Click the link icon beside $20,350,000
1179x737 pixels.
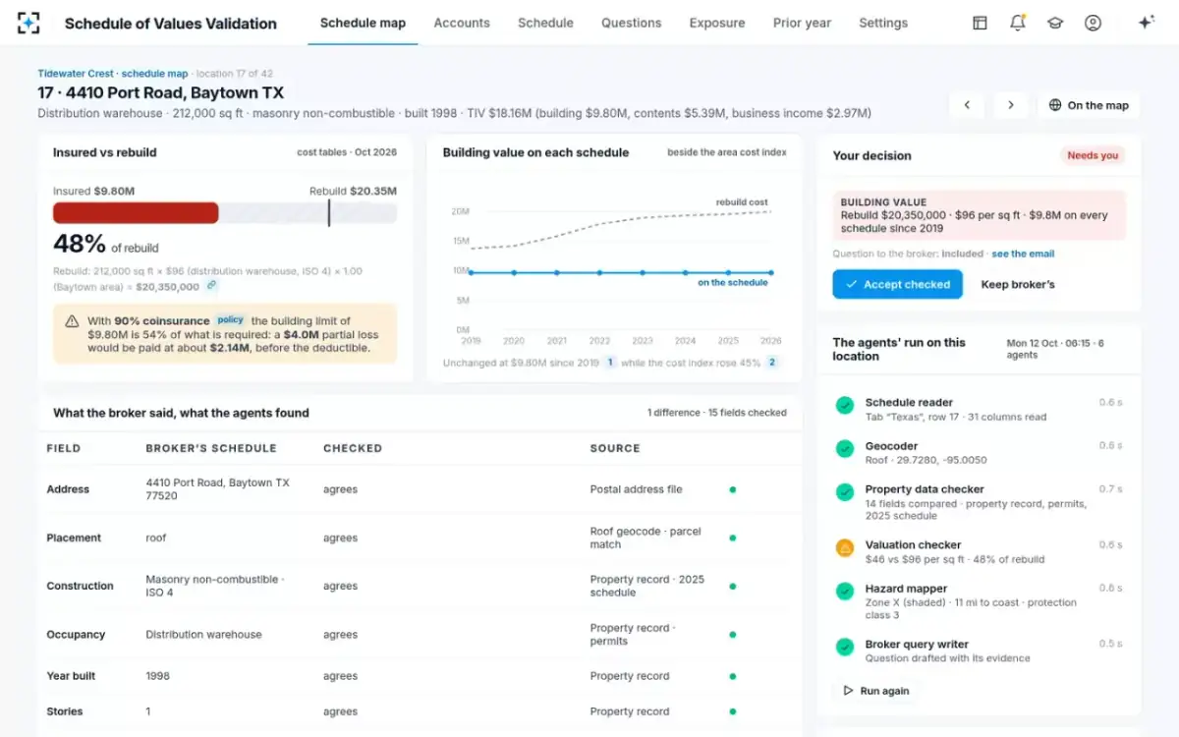coord(211,286)
